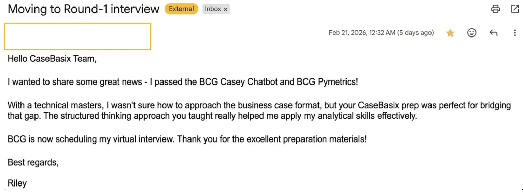Click the Inbox label chip
The width and height of the screenshot is (523, 193).
213,9
